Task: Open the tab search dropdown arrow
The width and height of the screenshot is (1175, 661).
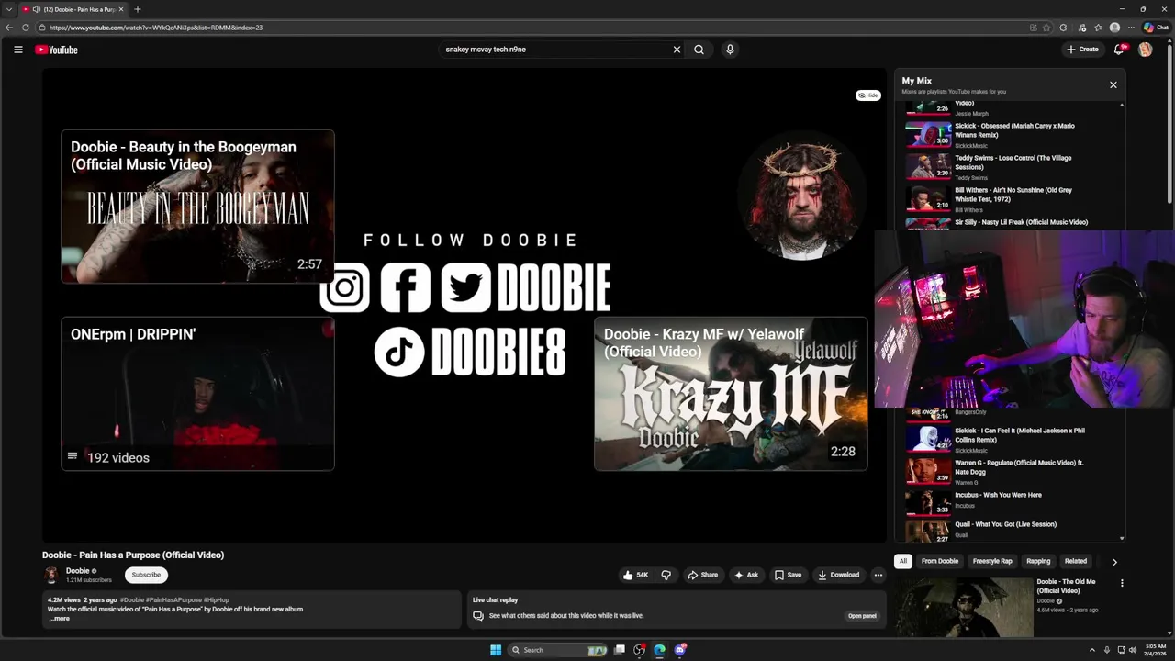Action: pos(8,9)
